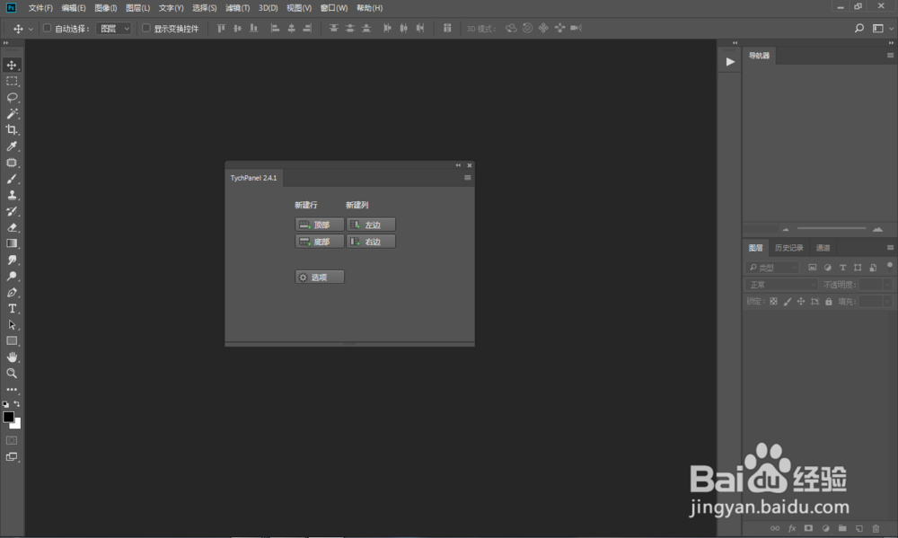Select the Dodge tool

pyautogui.click(x=12, y=276)
